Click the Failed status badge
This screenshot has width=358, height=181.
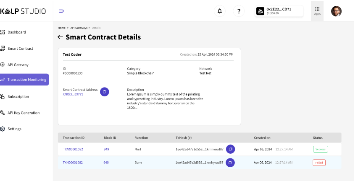click(319, 163)
